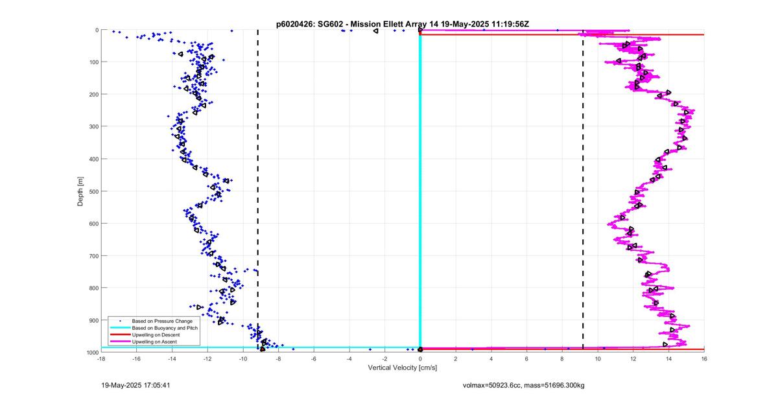Click the velocity axis tick label '0'
Viewport: 778px width, 396px height.
click(420, 358)
